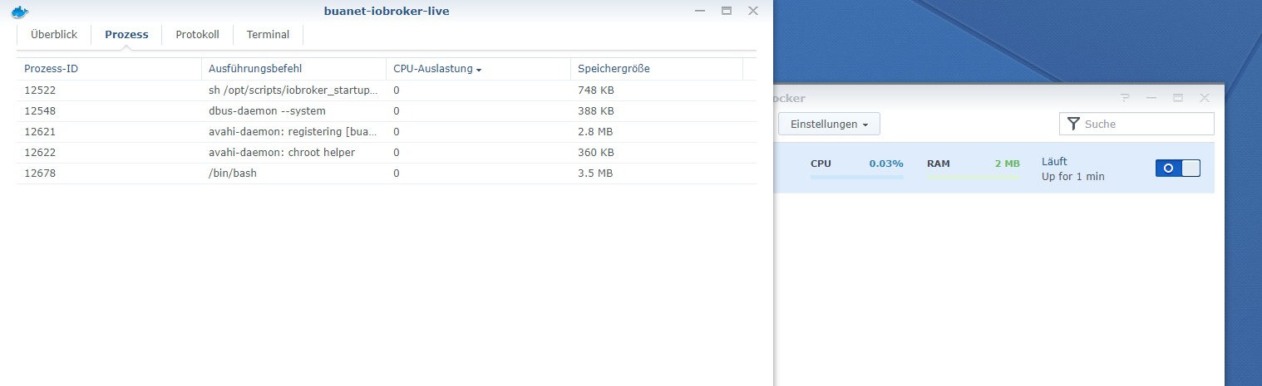Click the RAM 2 MB value
Viewport: 1262px width, 386px height.
click(x=1007, y=164)
